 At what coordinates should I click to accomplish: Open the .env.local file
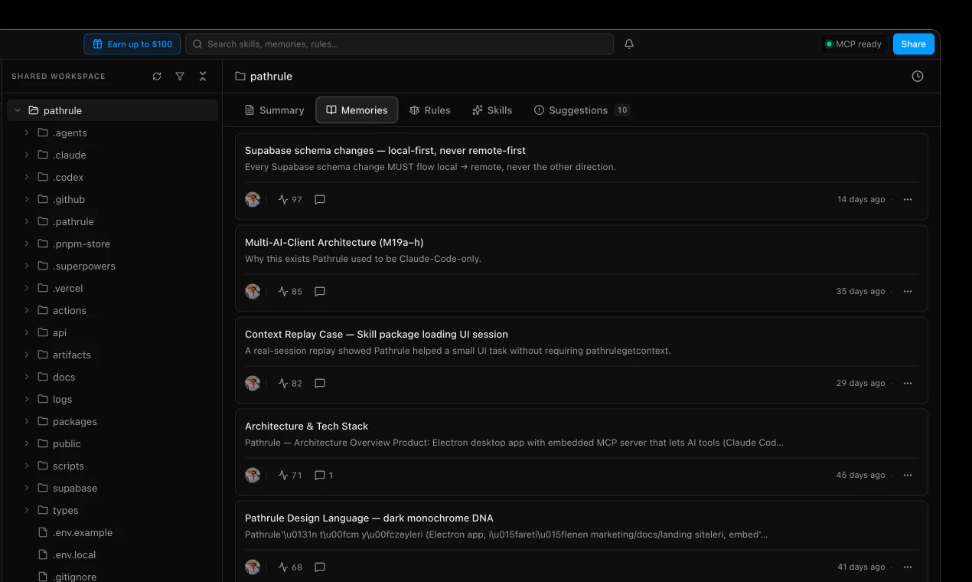[x=113, y=555]
